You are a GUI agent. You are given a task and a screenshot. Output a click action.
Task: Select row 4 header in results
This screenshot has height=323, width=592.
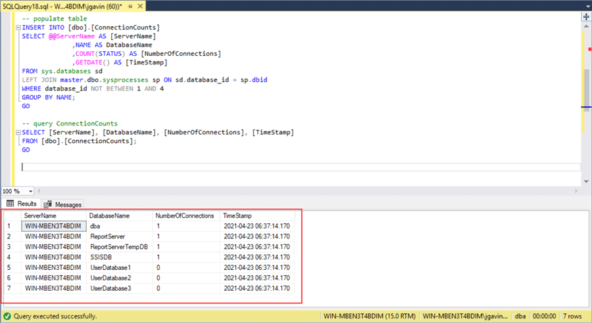[x=12, y=257]
